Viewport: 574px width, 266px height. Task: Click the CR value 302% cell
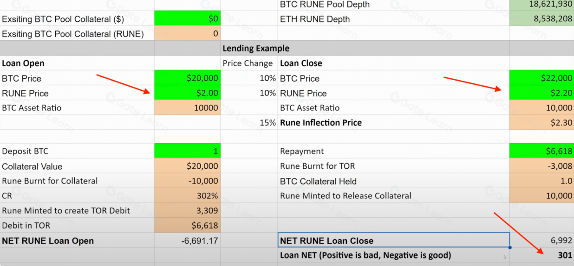coord(187,196)
